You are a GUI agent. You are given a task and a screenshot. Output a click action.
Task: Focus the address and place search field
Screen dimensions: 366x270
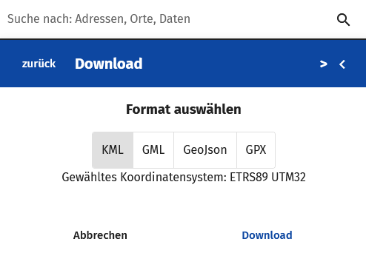tap(168, 19)
